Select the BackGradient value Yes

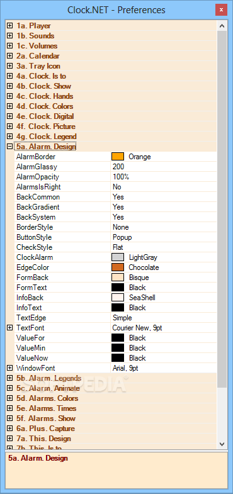point(118,207)
